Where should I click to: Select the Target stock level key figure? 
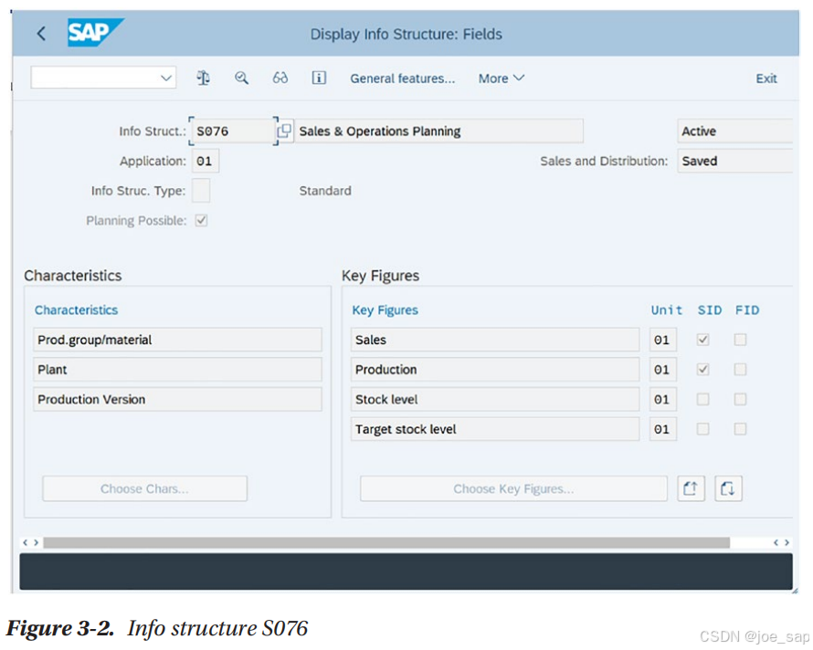(494, 429)
